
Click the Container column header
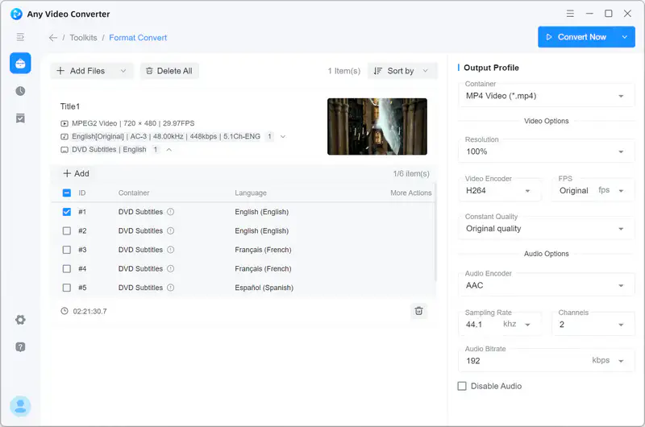click(x=134, y=193)
